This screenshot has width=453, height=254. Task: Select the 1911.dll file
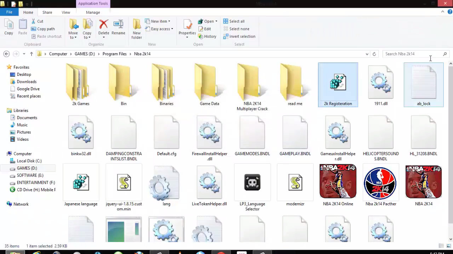coord(381,85)
